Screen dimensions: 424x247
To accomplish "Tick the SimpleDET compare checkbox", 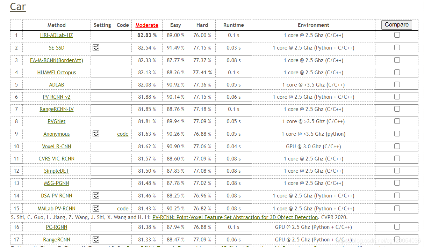I will tap(397, 171).
